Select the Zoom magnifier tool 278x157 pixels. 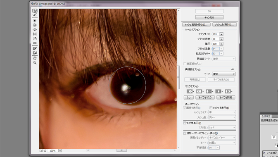(x=35, y=63)
